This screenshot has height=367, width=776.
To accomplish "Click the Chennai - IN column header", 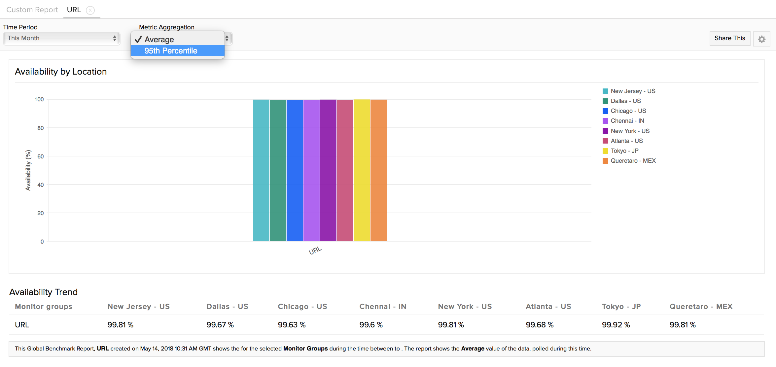I will click(382, 307).
